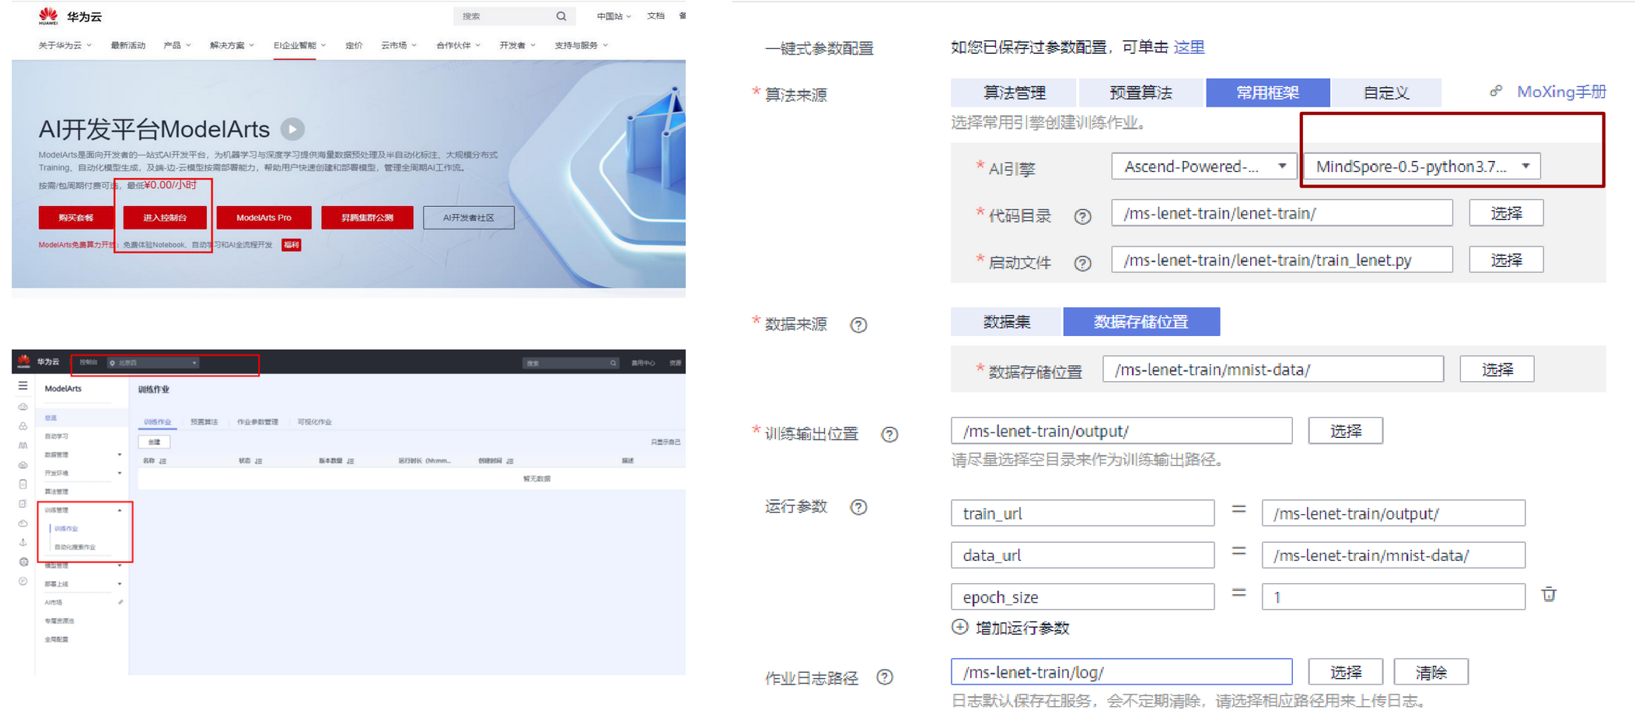Open 自动化搜索作业 in the sidebar
The height and width of the screenshot is (728, 1635).
tap(75, 547)
